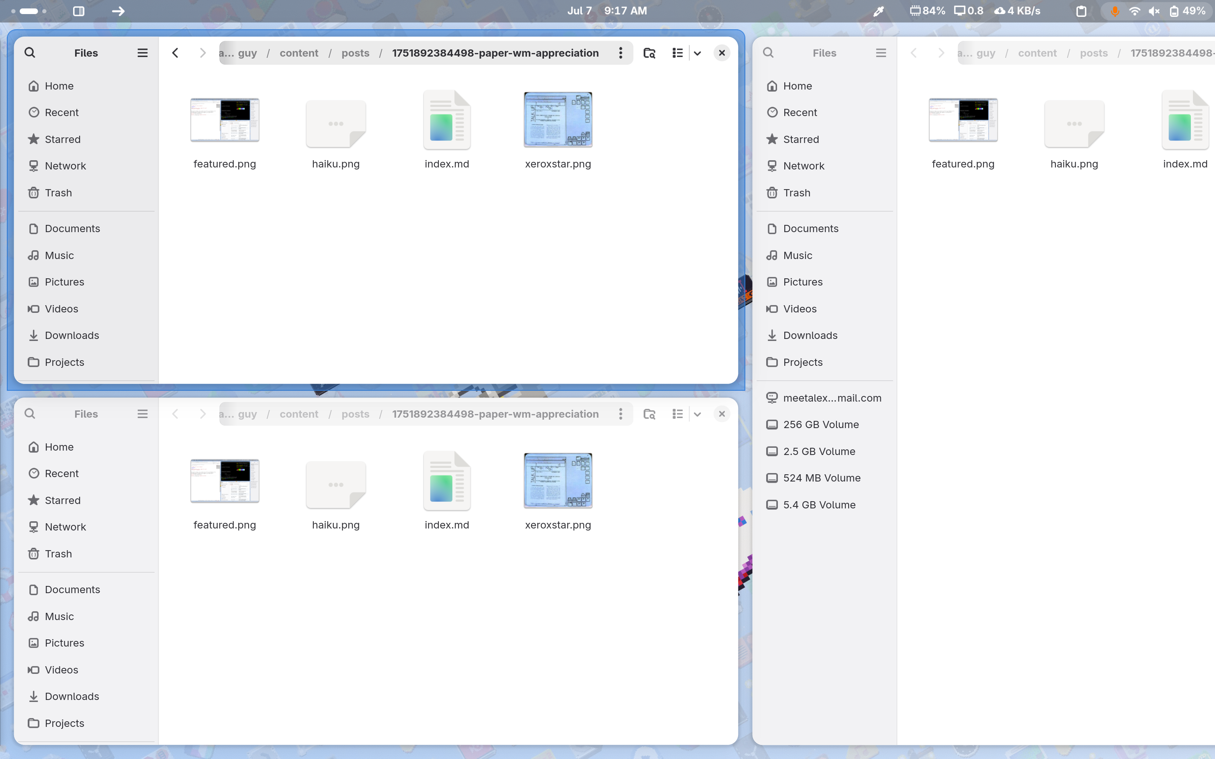Open the Files hamburger menu

(142, 53)
